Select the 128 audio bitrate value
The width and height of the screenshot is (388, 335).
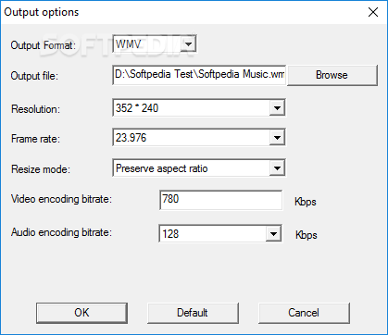pos(170,234)
